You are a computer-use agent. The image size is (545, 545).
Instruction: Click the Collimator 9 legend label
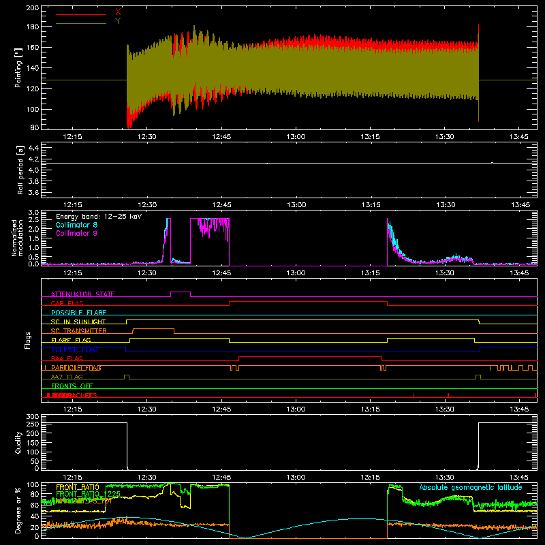coord(76,233)
